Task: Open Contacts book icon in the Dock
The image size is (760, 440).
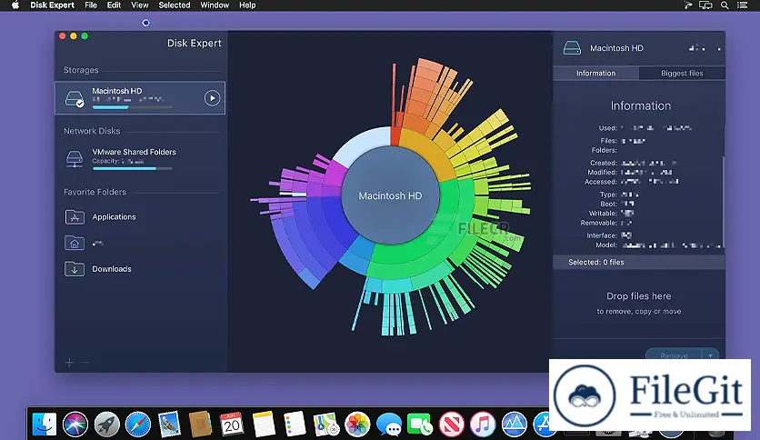Action: click(200, 425)
